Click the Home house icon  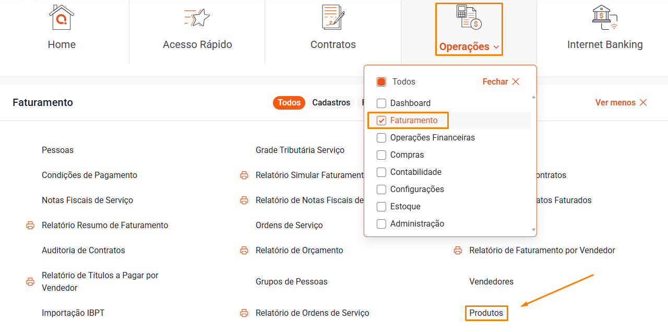[x=62, y=18]
